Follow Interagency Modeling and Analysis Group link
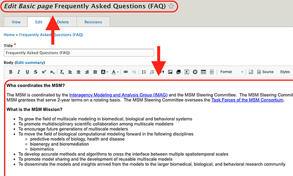293x176 pixels. [x=118, y=95]
